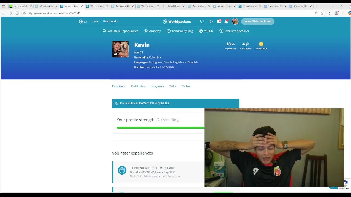Open the Help link

tap(95, 21)
